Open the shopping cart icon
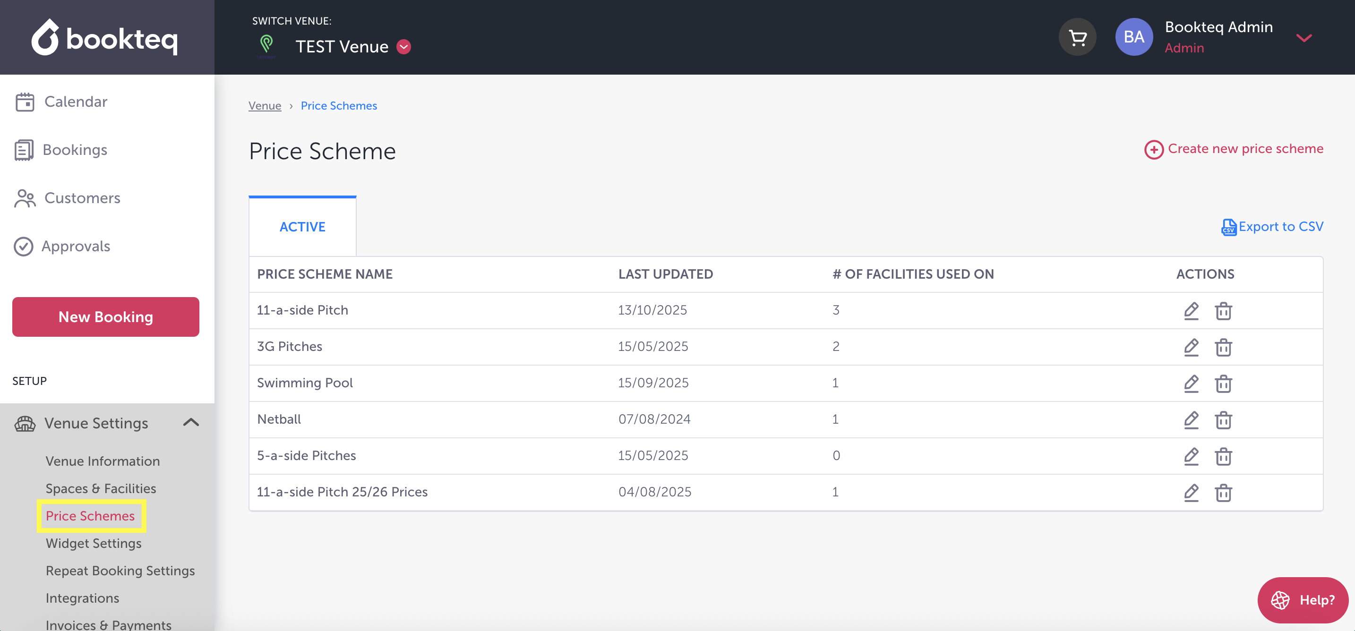 (1077, 37)
